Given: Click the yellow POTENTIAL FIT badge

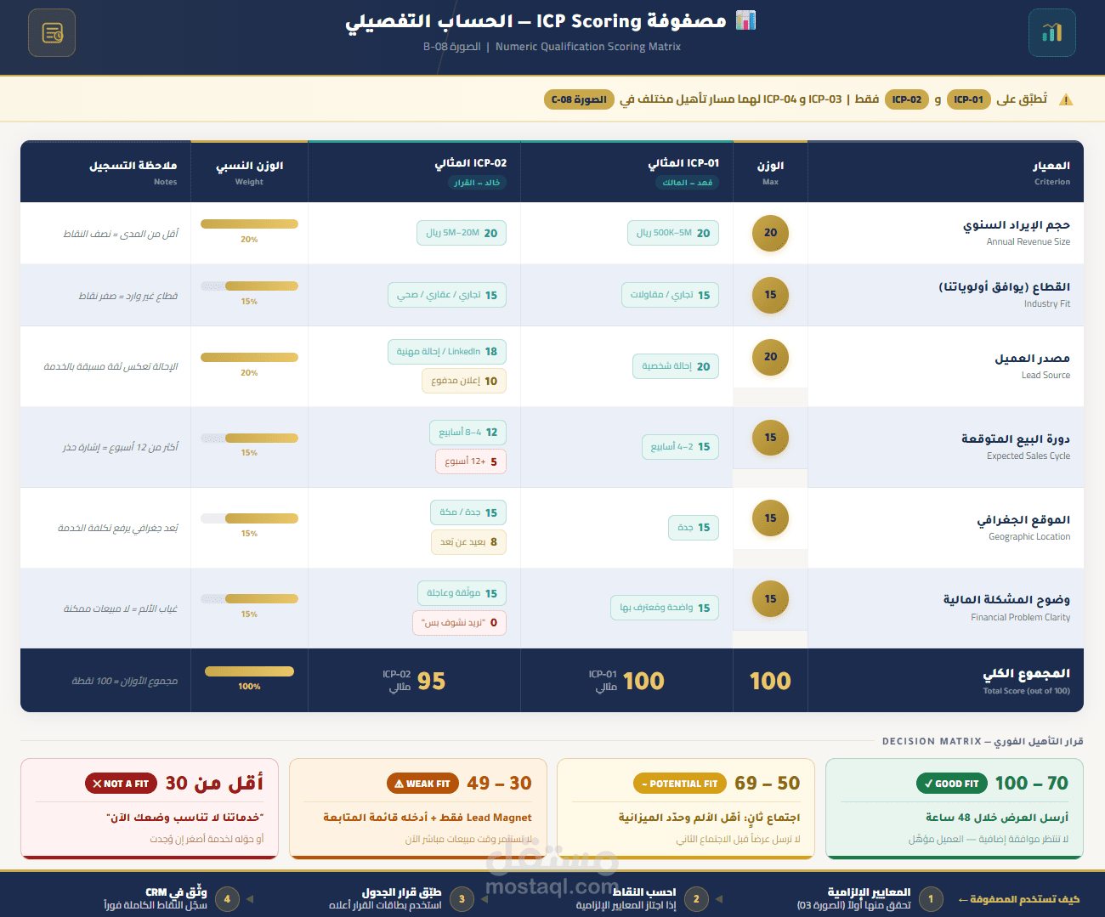Looking at the screenshot, I should (x=680, y=784).
